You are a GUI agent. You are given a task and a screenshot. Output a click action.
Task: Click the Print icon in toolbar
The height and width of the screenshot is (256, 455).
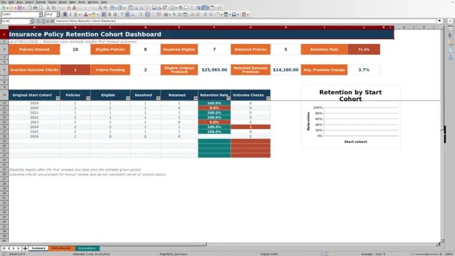pos(35,8)
